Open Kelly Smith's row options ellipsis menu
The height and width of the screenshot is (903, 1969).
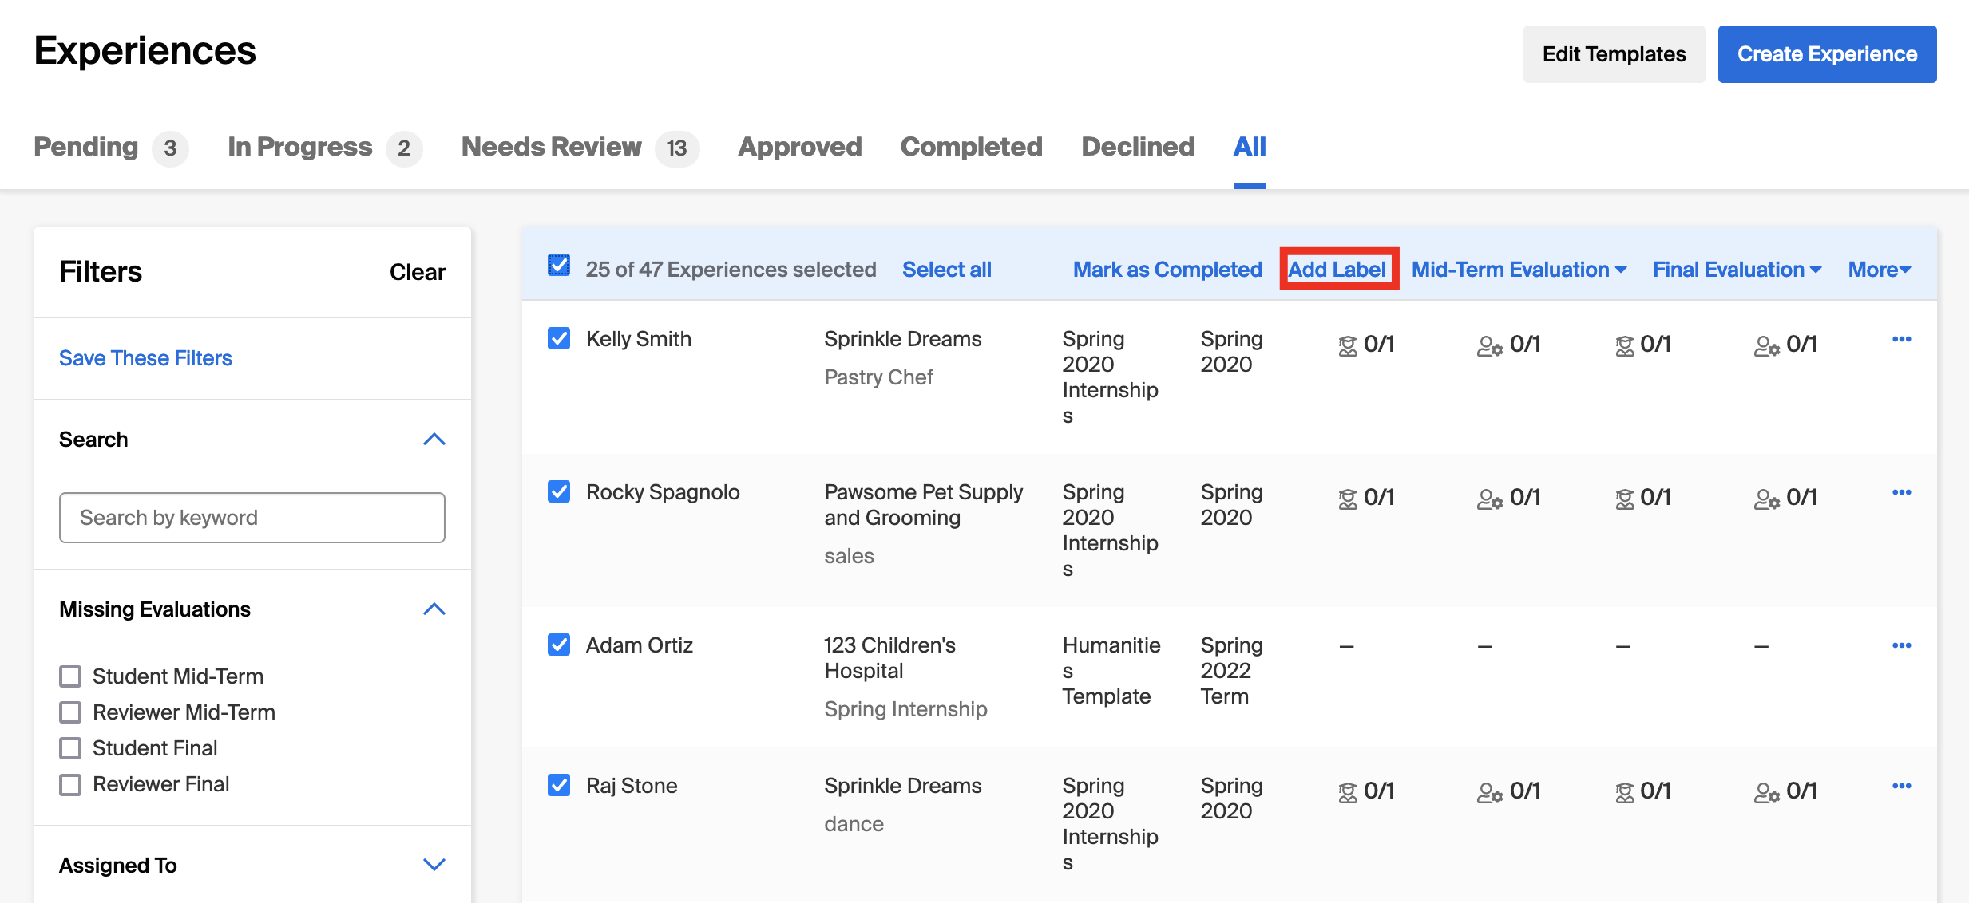pyautogui.click(x=1901, y=339)
